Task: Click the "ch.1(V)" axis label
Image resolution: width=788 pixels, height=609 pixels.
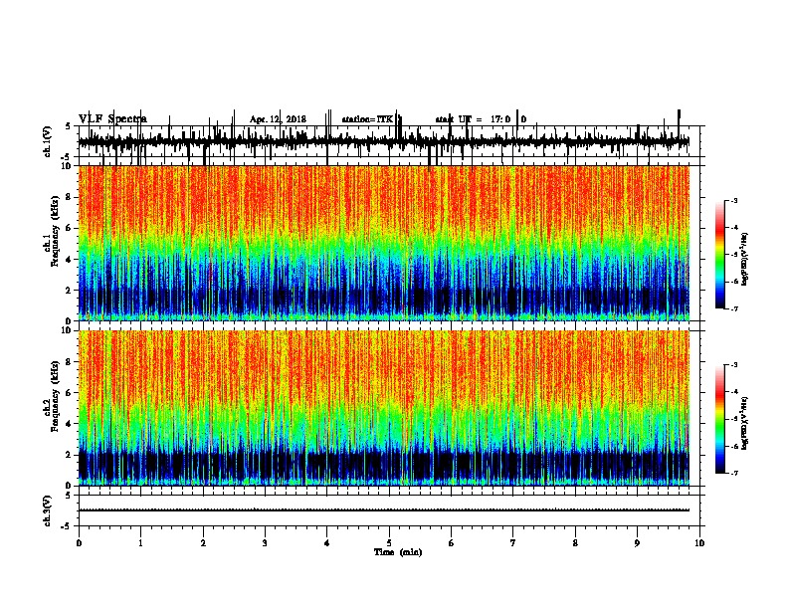Action: click(x=48, y=141)
